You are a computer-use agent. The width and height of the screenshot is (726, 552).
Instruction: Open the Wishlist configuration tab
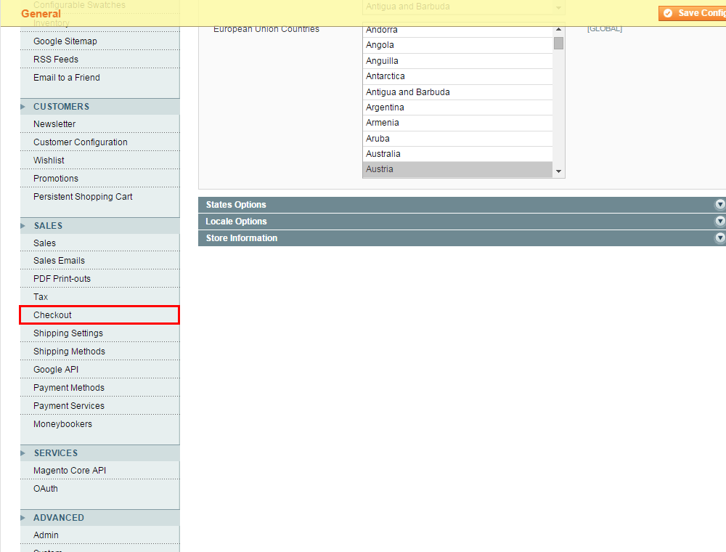tap(100, 161)
